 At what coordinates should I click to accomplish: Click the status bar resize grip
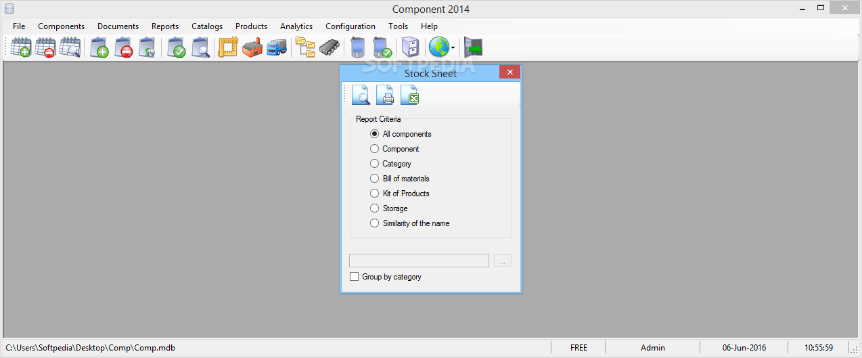(855, 349)
